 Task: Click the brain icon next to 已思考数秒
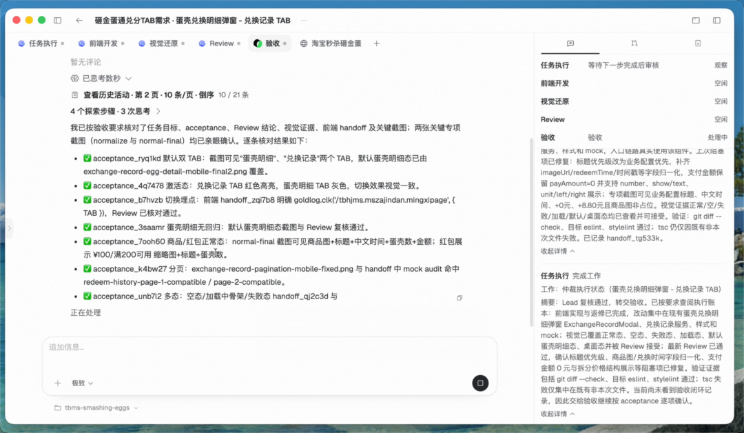click(x=74, y=79)
